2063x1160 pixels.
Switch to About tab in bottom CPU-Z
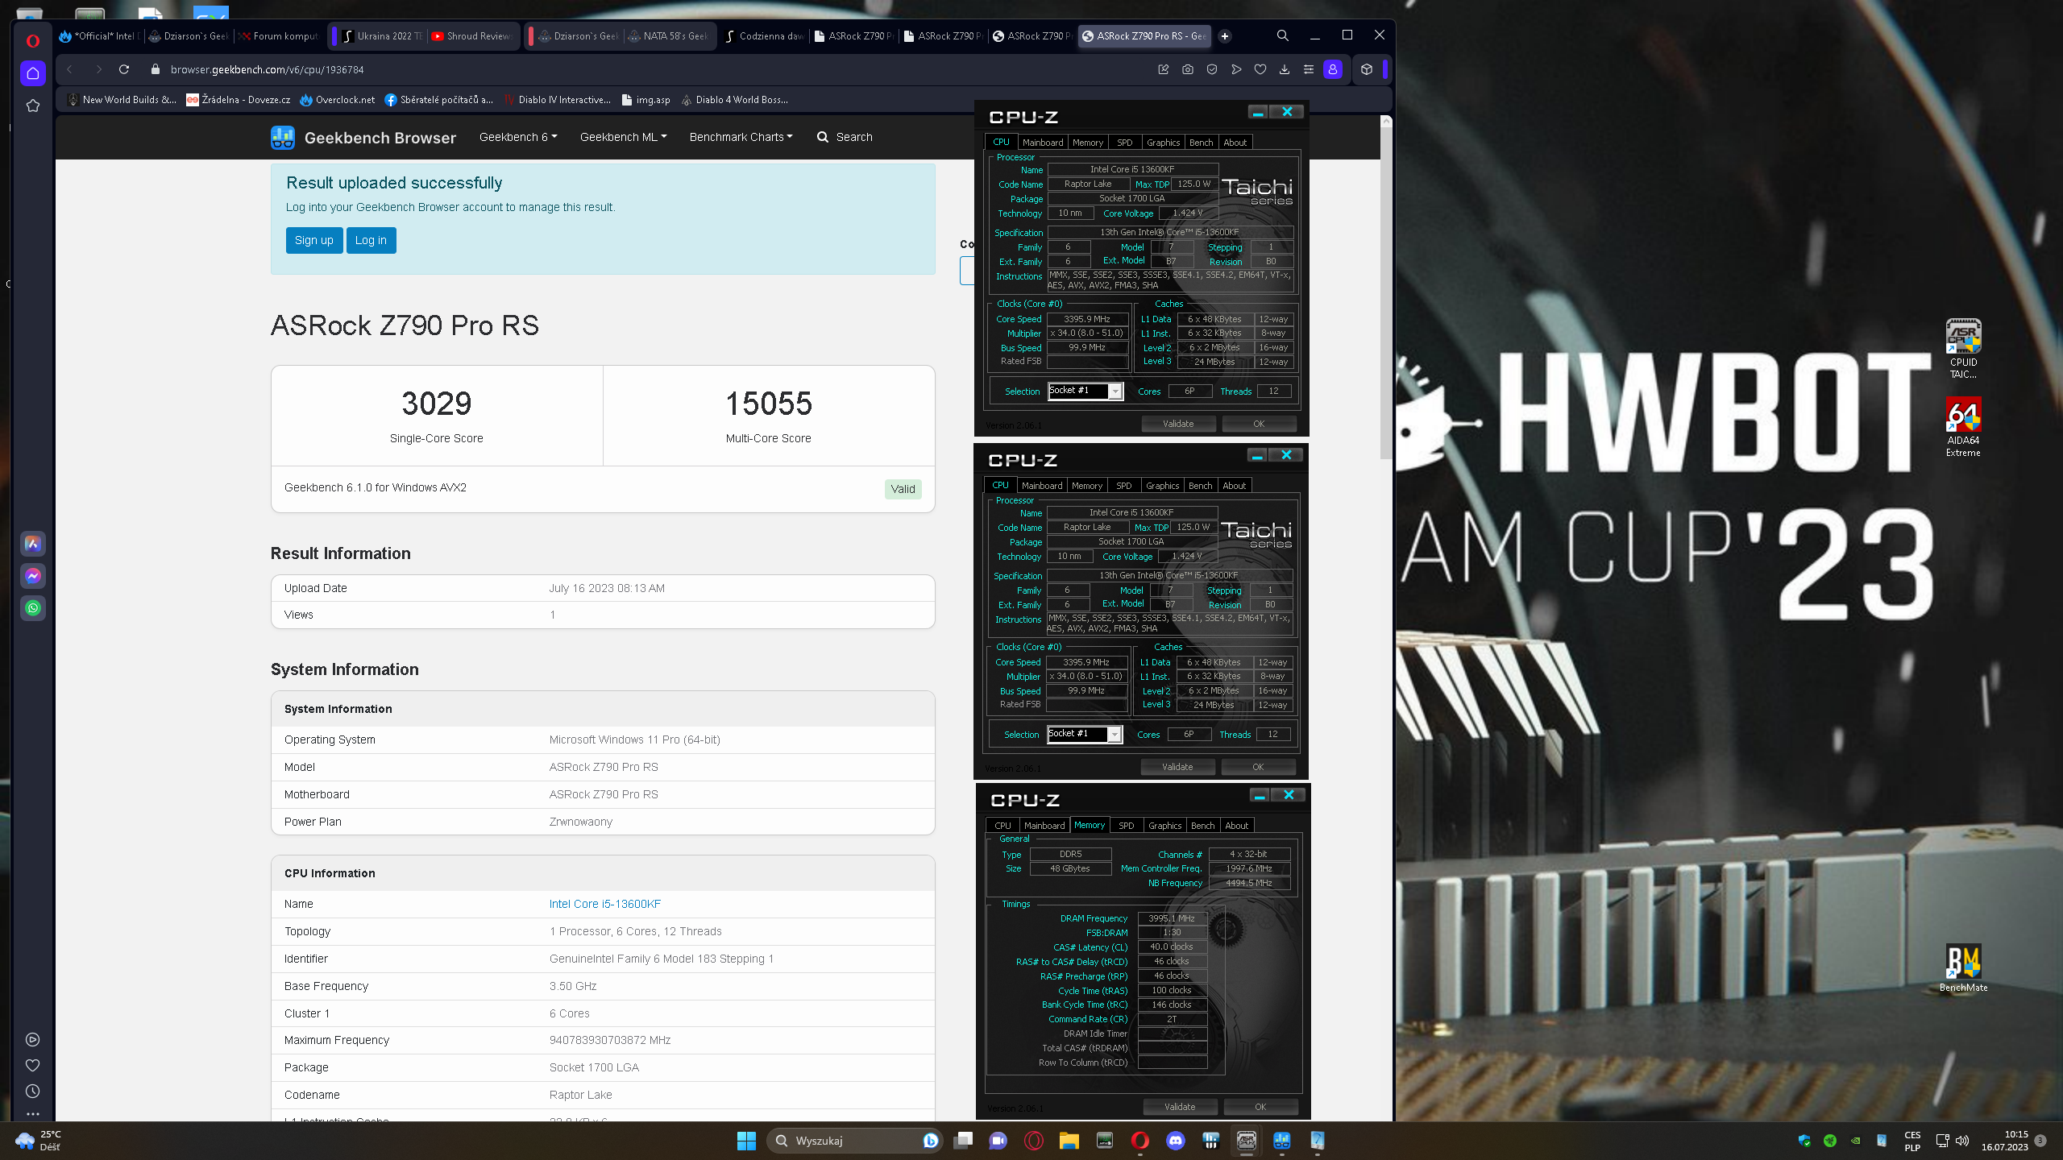(x=1236, y=826)
